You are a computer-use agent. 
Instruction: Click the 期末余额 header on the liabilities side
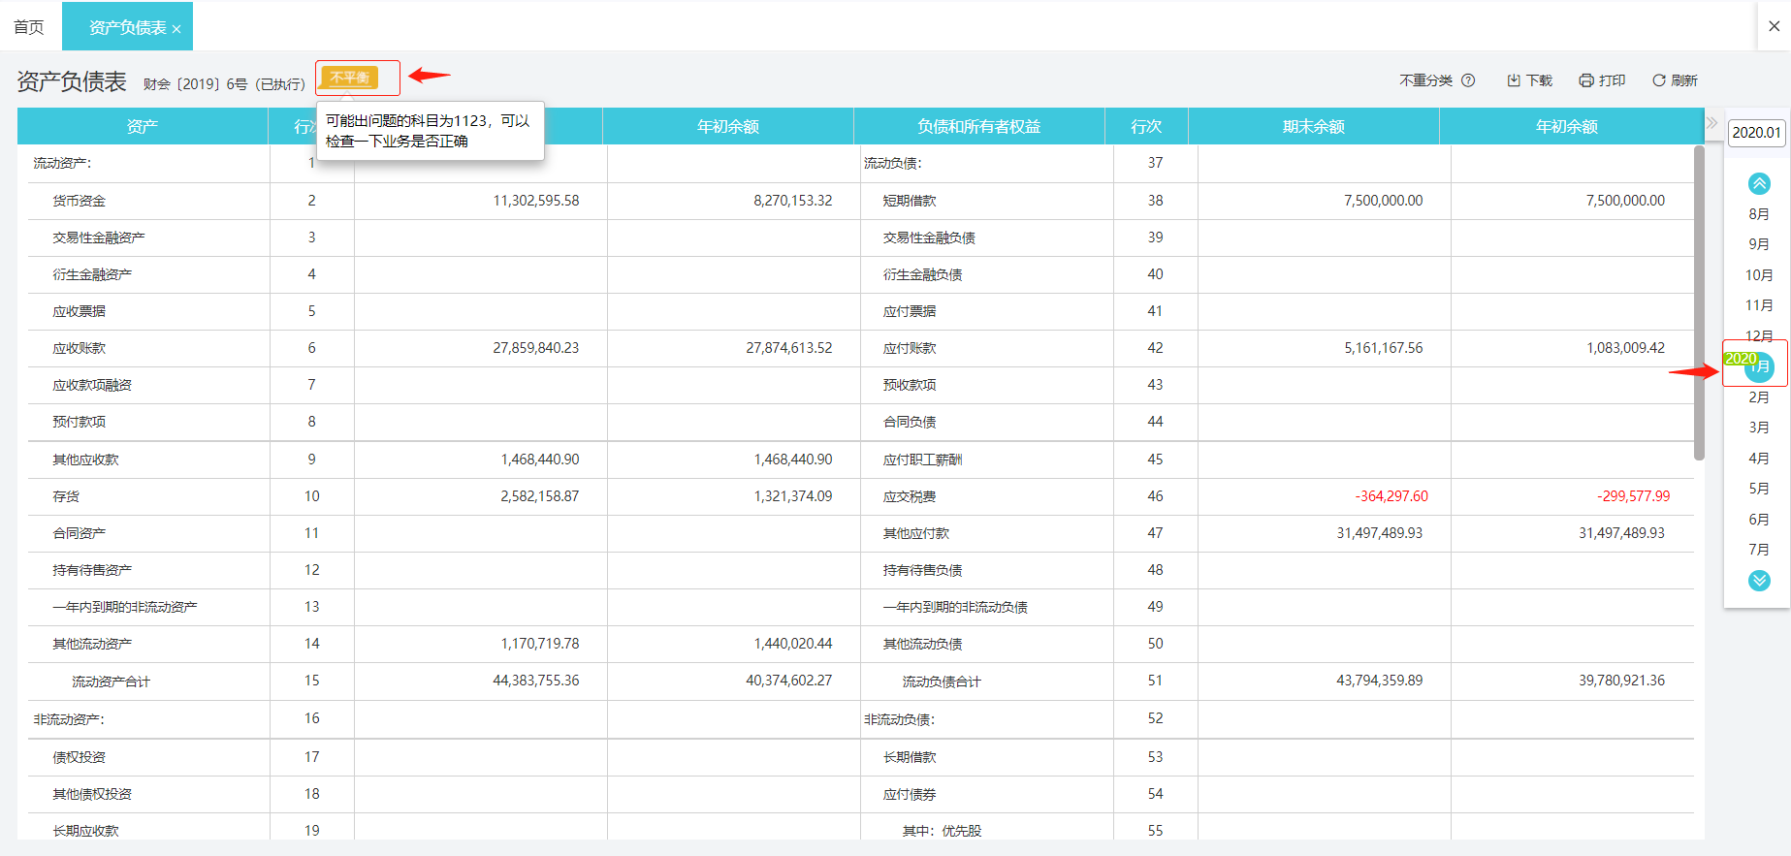(1313, 126)
